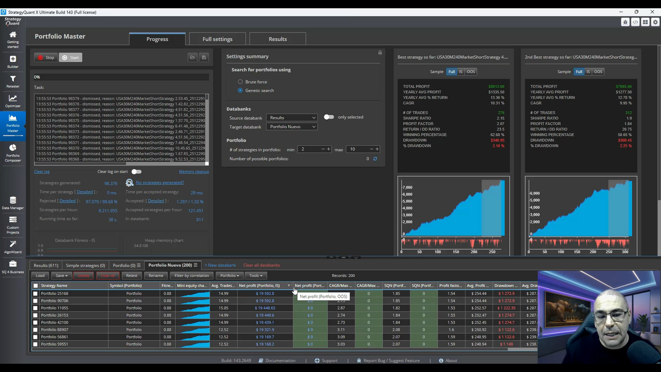Click the open-folder load settings icon
The width and height of the screenshot is (661, 372).
click(193, 58)
